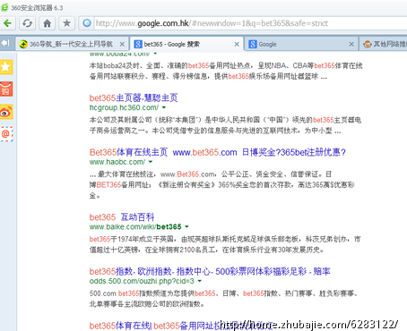Click the browser back arrow button
Screen dimensions: 407x331
point(7,23)
